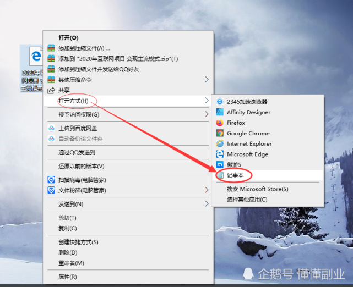Open the file with Firefox

(x=268, y=123)
